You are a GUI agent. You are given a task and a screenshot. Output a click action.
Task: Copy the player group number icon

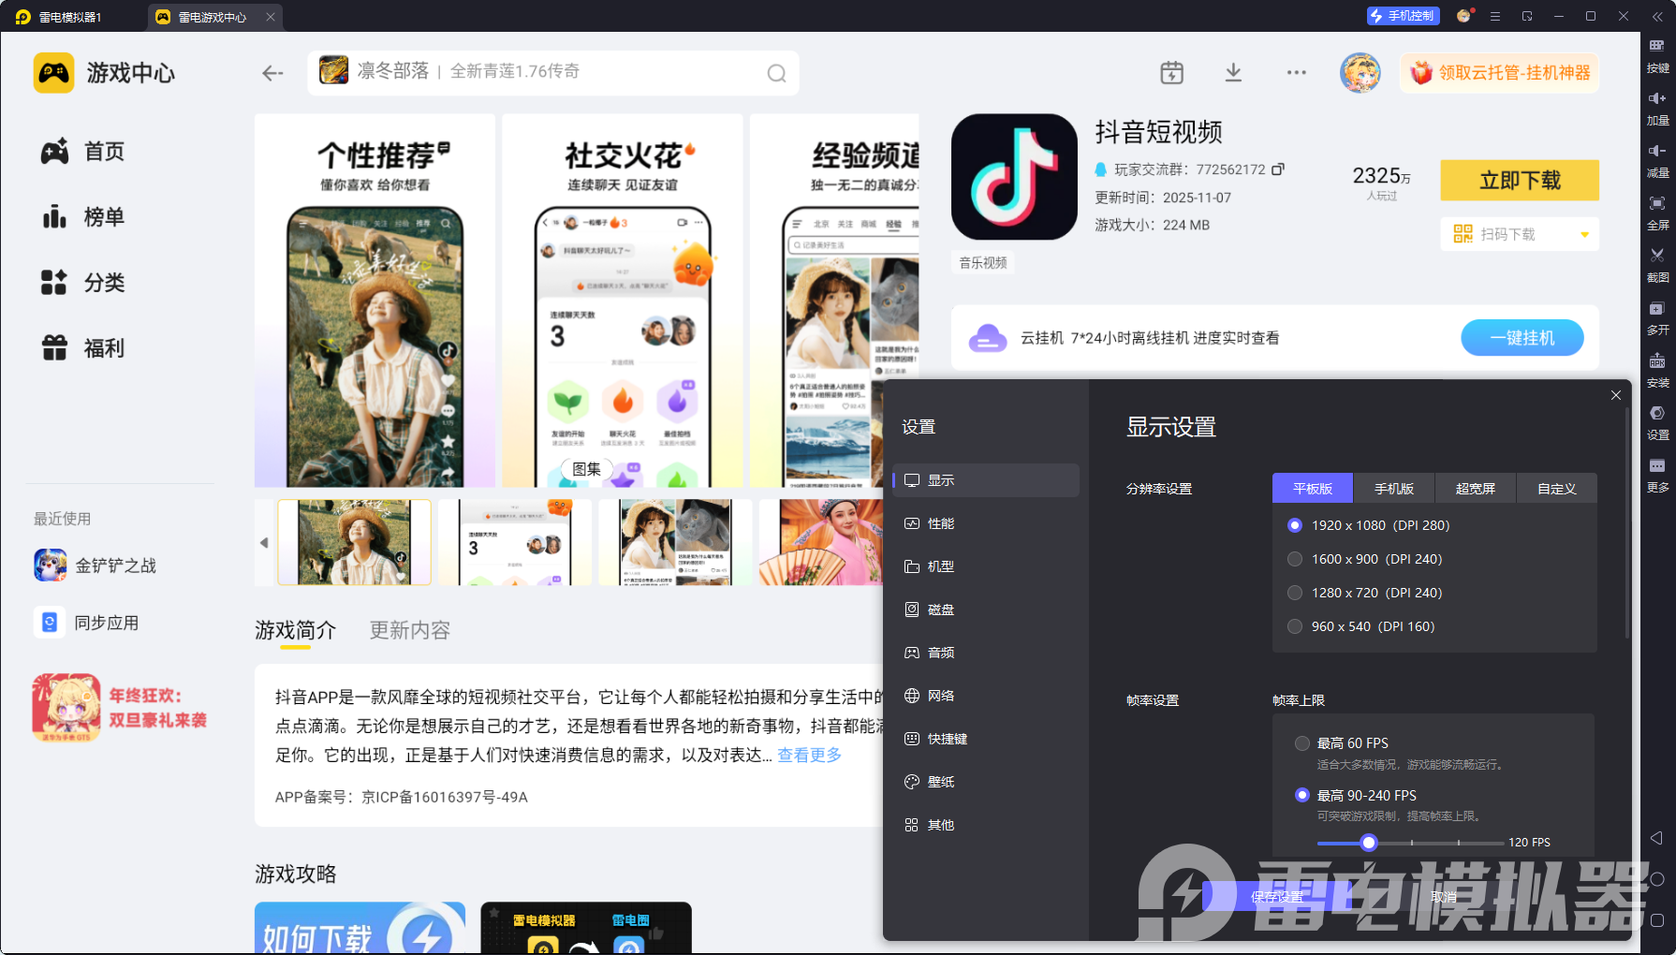tap(1278, 169)
